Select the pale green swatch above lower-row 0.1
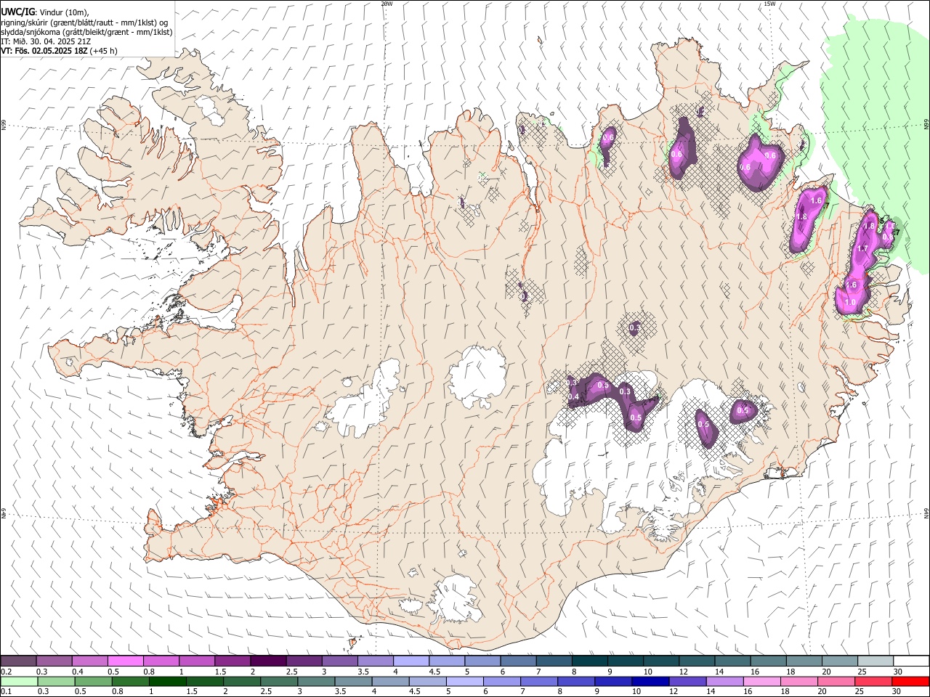The image size is (930, 697). click(19, 681)
